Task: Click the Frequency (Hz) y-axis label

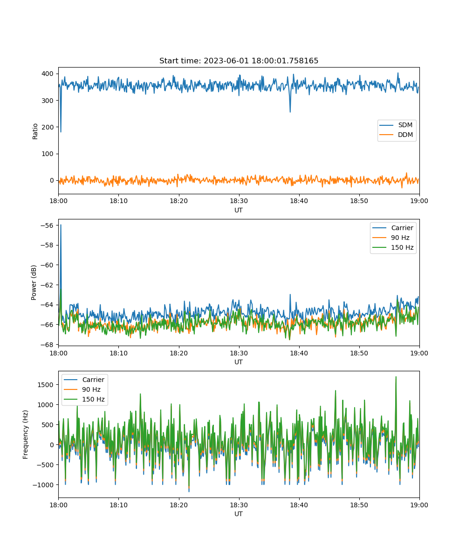Action: coord(26,434)
